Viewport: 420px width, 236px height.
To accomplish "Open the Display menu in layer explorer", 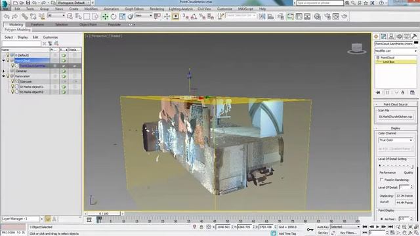I will [23, 37].
